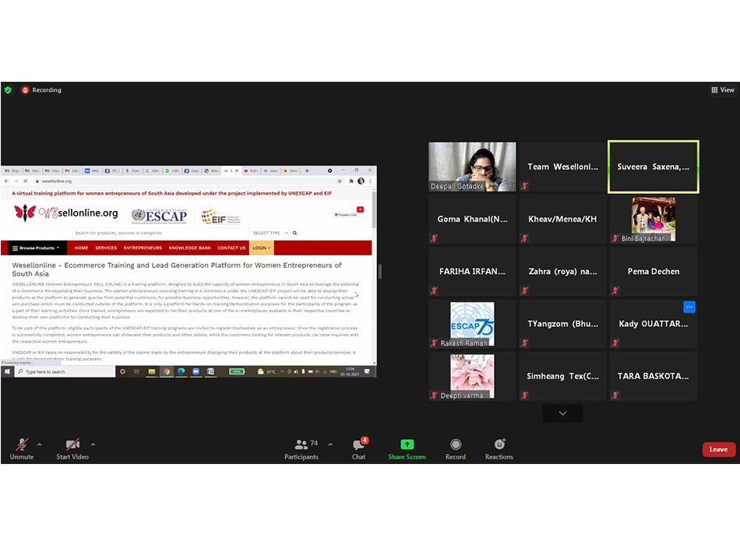Expand video options arrow beside Start Video
Viewport: 740px width, 545px height.
[93, 445]
